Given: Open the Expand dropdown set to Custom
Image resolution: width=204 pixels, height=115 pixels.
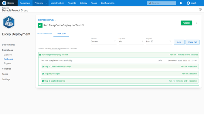Looking at the screenshot, I should tap(104, 41).
